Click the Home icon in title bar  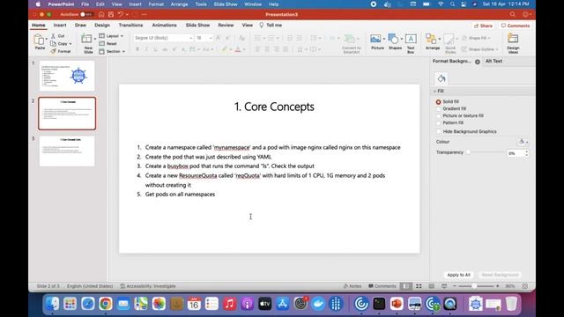pyautogui.click(x=101, y=14)
